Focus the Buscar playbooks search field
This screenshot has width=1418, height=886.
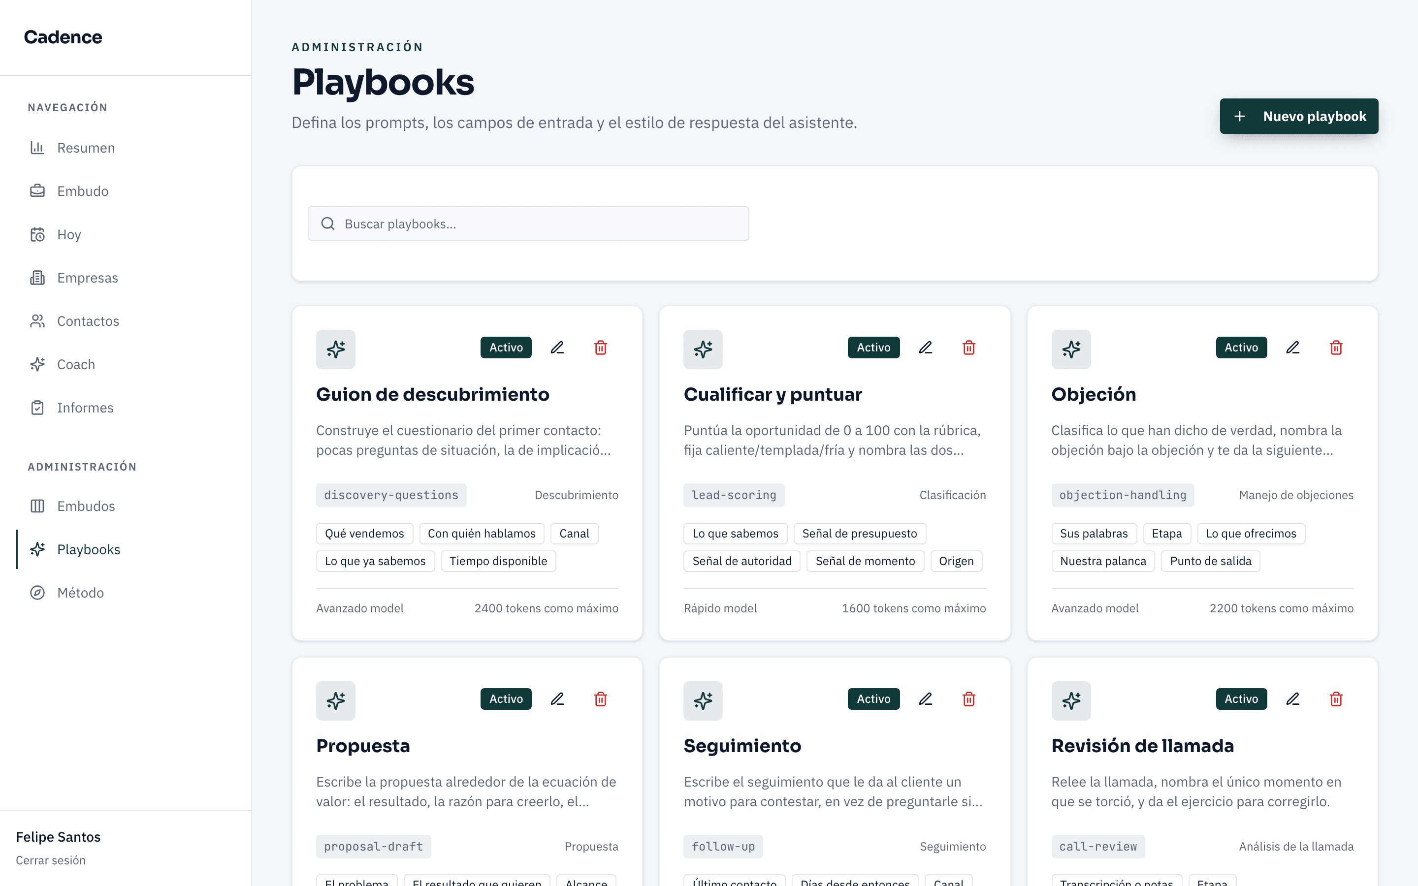point(528,224)
